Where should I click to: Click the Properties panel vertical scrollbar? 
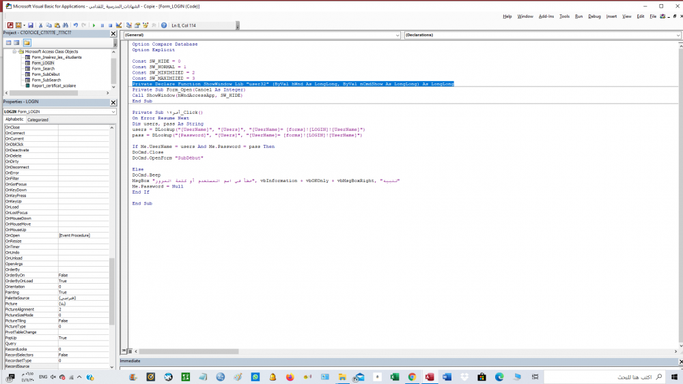click(112, 291)
